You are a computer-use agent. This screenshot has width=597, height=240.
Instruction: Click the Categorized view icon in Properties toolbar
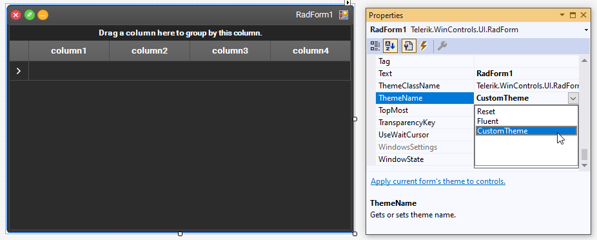pos(375,46)
